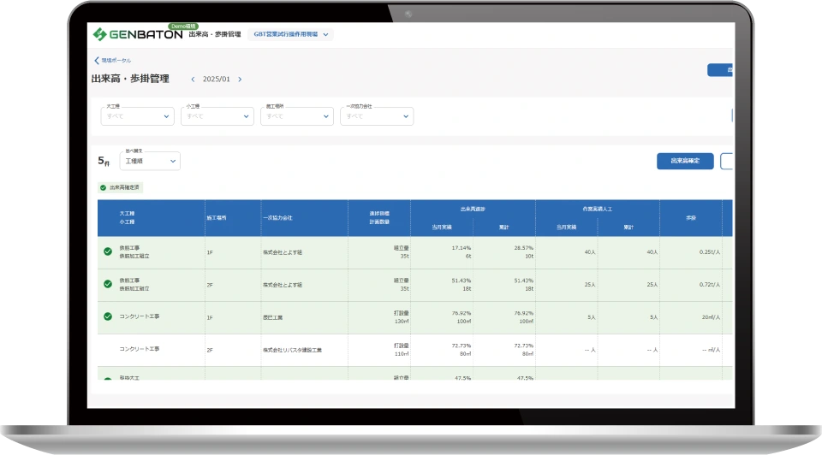Click green check icon of 鉄筋工事 2F row
Viewport: 822px width, 455px height.
(x=108, y=284)
